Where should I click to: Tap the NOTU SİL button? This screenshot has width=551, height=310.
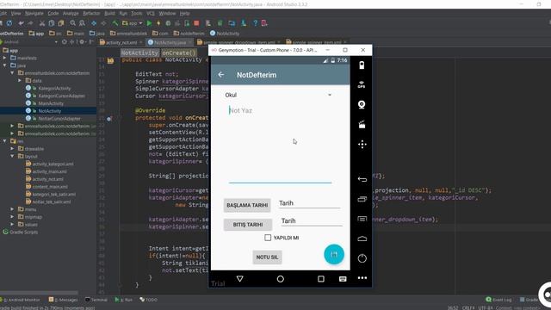pos(267,257)
